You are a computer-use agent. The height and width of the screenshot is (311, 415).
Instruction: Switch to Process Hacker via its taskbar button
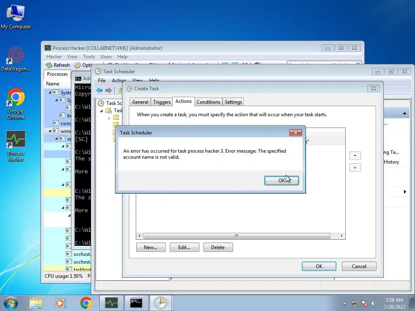(x=111, y=303)
